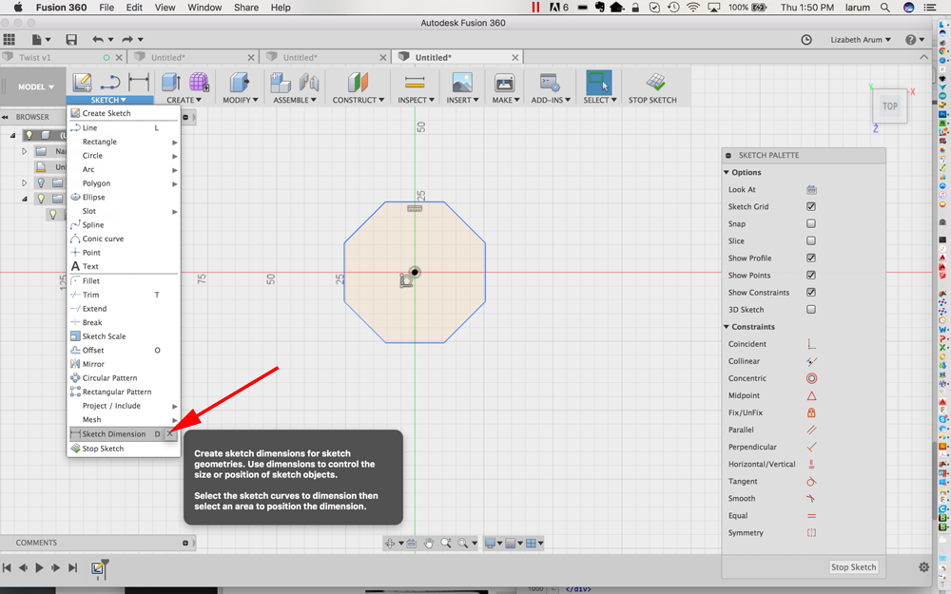
Task: Click the TOP face of the view cube
Action: coord(890,106)
